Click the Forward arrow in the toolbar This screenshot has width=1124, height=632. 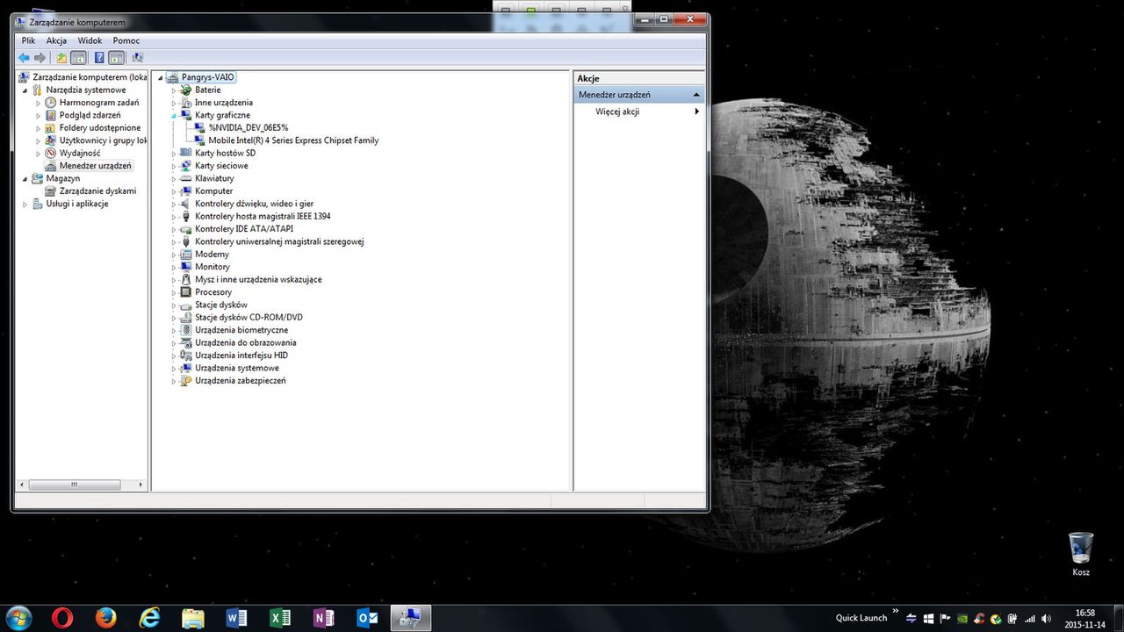point(40,58)
